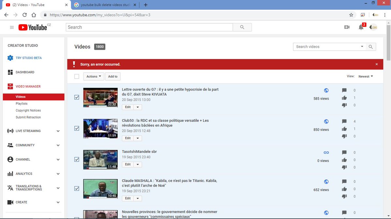Uncheck the Club50 video checkbox
Image resolution: width=391 pixels, height=219 pixels.
[x=77, y=128]
